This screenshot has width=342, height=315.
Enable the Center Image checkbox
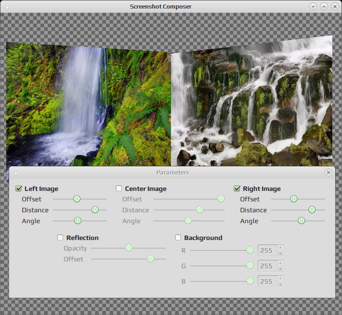coord(119,188)
